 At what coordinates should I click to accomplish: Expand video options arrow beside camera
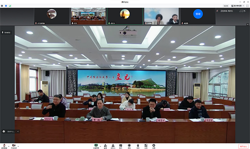(19, 146)
